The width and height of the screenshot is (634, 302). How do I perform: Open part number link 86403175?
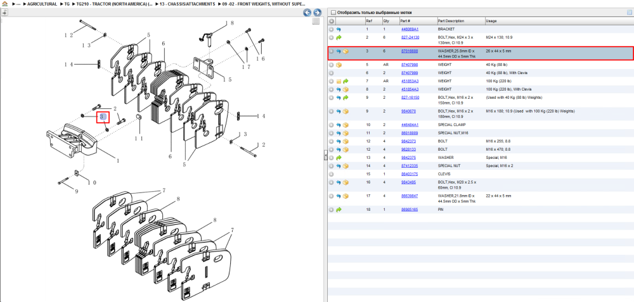[x=409, y=174]
